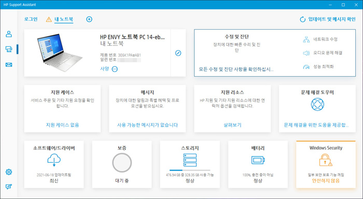Click the battery icon
The height and width of the screenshot is (199, 363).
[x=258, y=160]
